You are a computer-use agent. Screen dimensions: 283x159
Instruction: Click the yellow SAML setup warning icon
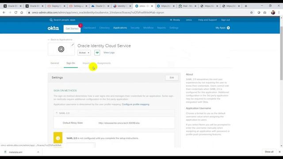tap(58, 138)
